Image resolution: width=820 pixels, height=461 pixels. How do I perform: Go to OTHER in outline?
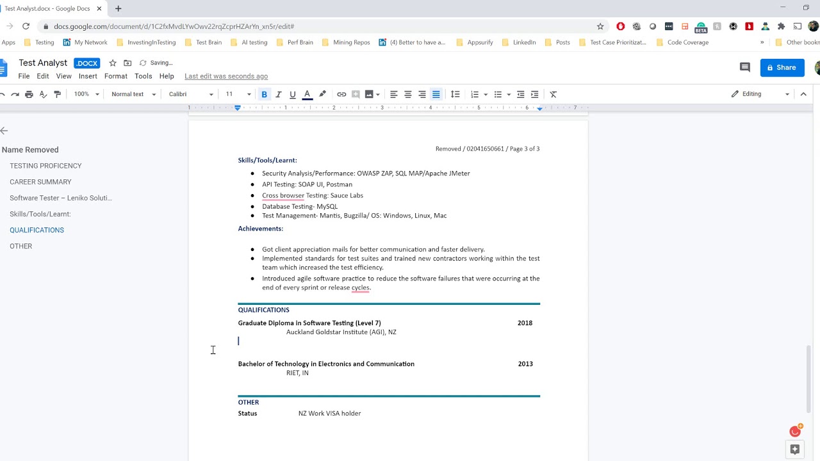click(20, 246)
